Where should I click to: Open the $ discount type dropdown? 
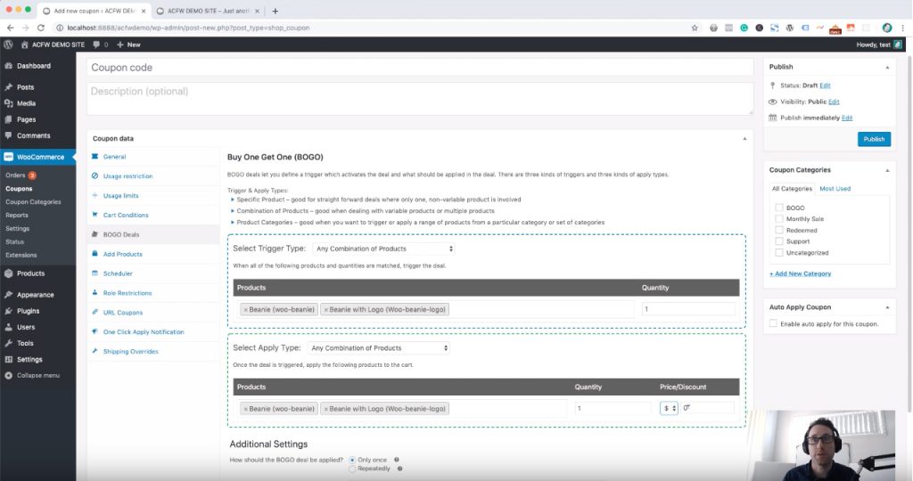click(669, 408)
